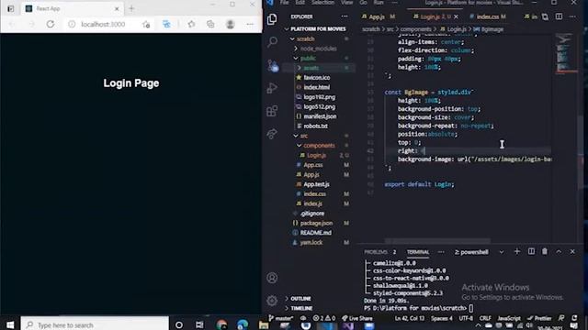The height and width of the screenshot is (330, 588).
Task: Open browser Collections icon
Action: 210,25
